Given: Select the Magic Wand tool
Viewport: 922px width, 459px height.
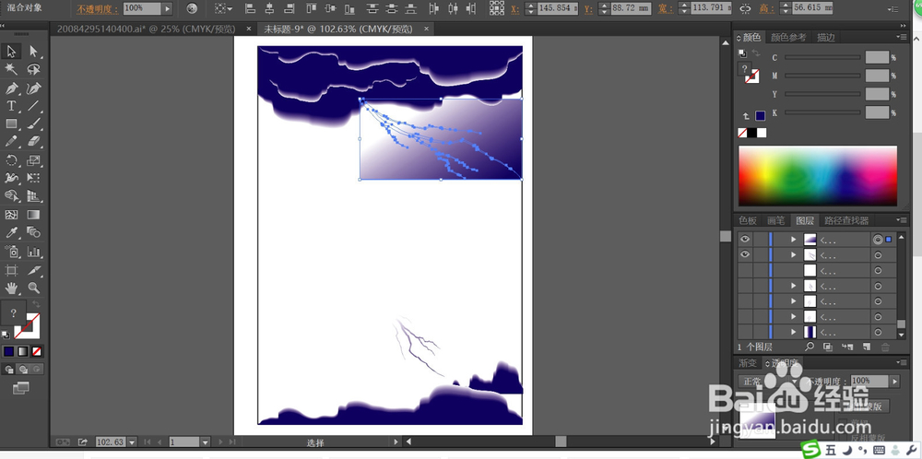Looking at the screenshot, I should [11, 69].
